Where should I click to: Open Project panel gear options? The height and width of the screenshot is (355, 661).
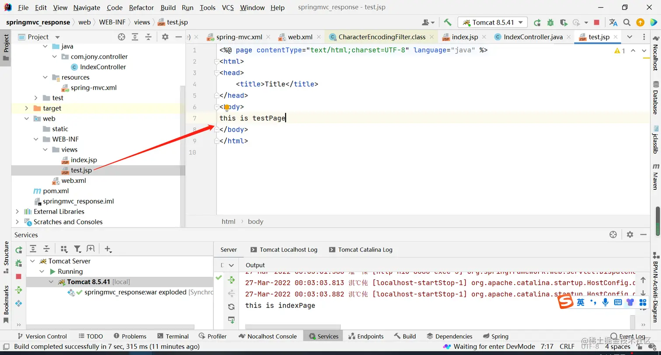pyautogui.click(x=165, y=37)
